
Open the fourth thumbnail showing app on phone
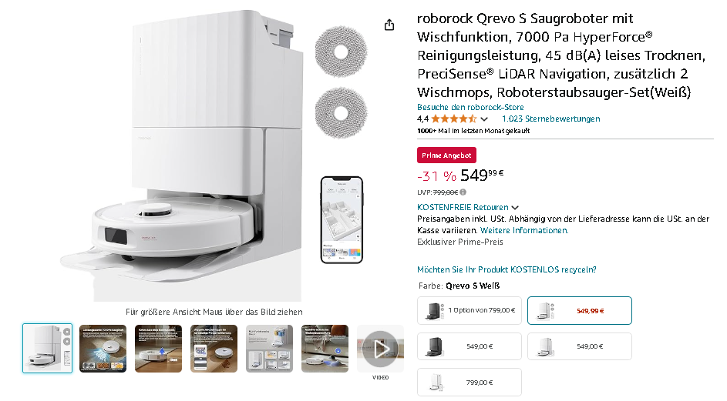(x=214, y=348)
